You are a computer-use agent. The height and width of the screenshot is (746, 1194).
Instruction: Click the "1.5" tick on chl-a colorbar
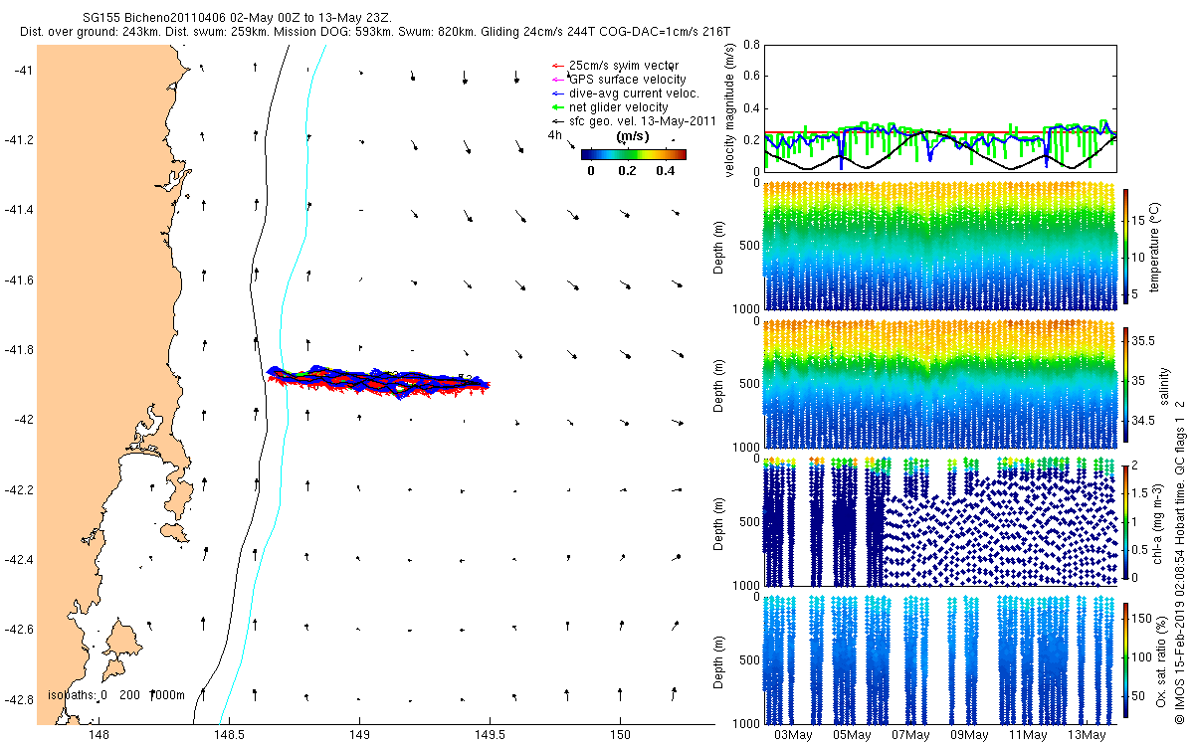1140,492
